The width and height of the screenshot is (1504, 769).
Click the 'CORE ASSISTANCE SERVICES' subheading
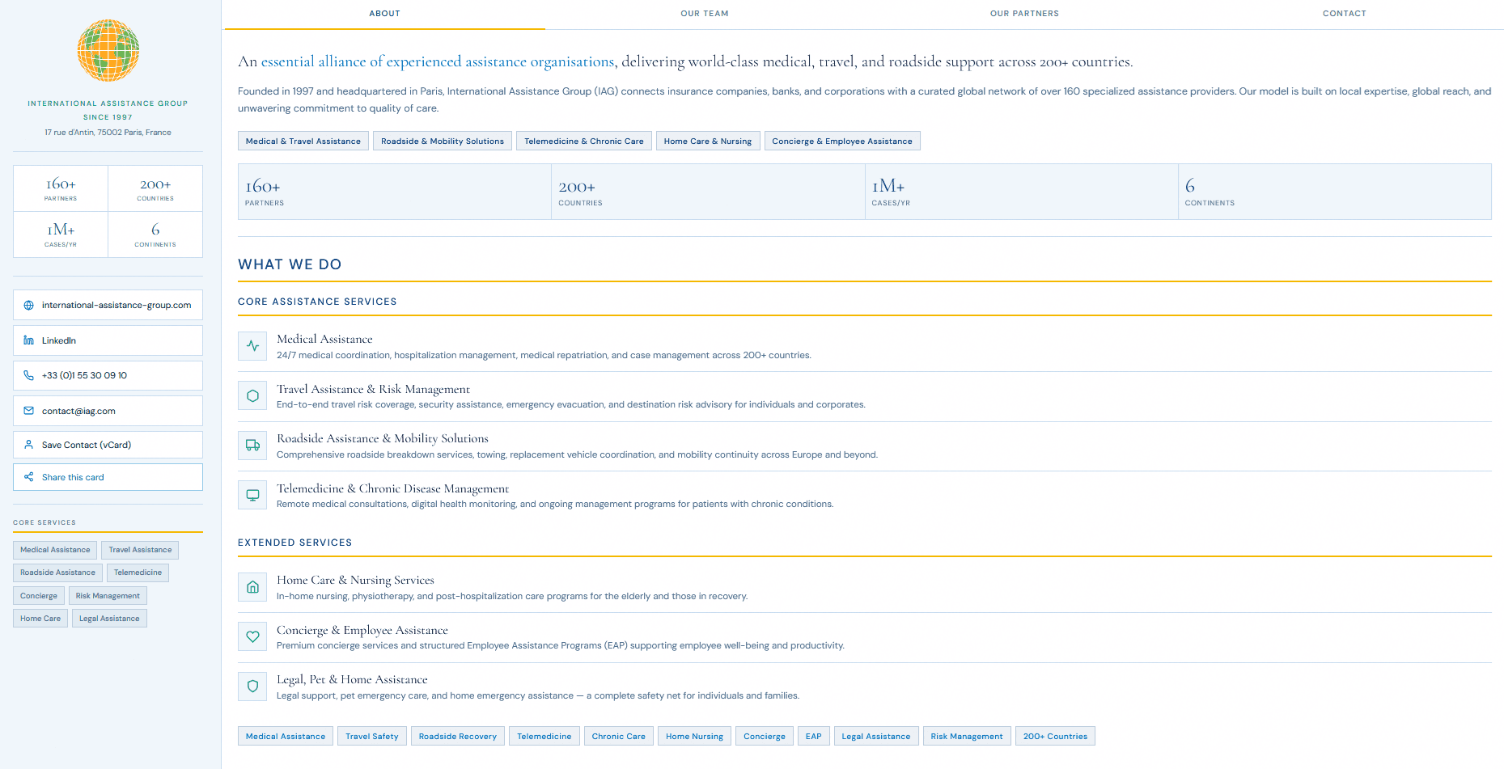point(317,302)
